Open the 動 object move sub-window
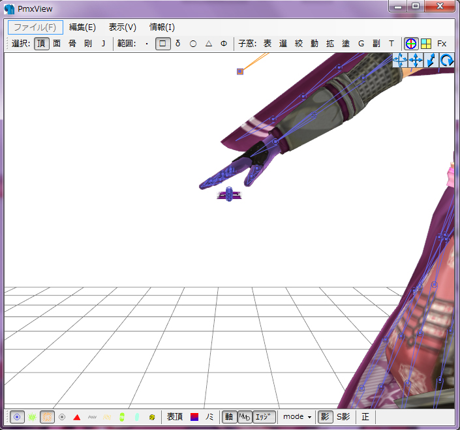The image size is (460, 430). 314,44
